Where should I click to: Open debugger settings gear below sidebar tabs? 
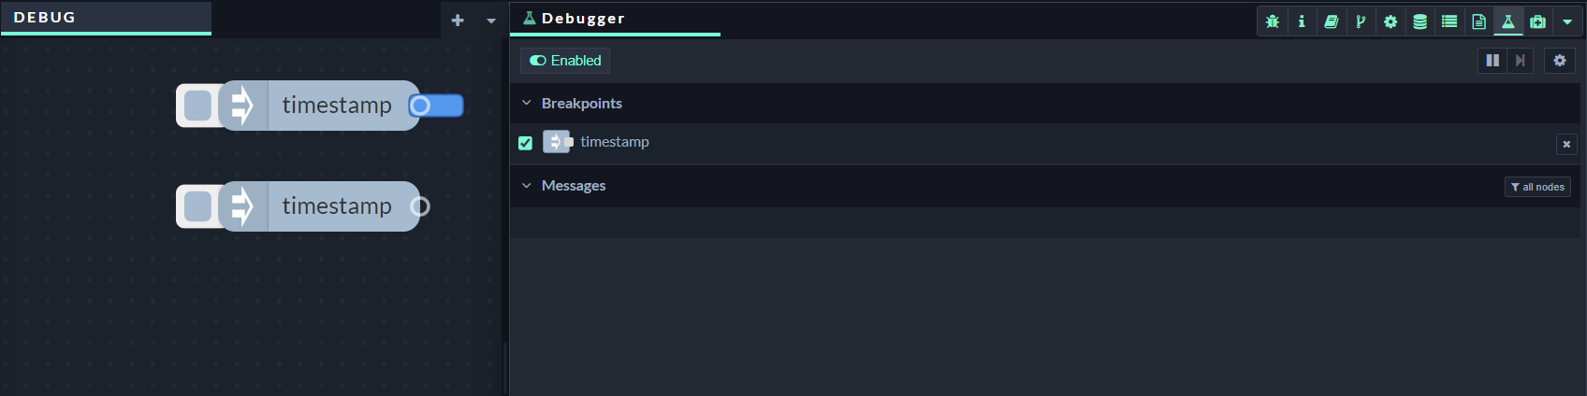1560,61
